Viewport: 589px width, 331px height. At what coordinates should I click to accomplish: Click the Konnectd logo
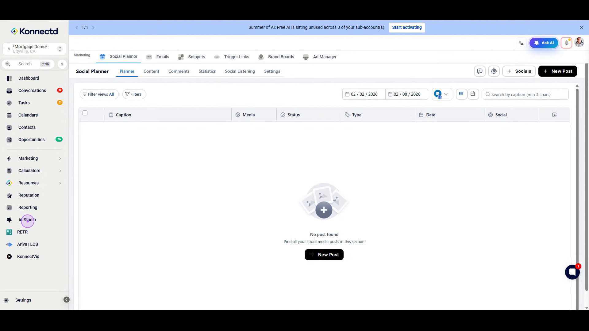click(34, 31)
